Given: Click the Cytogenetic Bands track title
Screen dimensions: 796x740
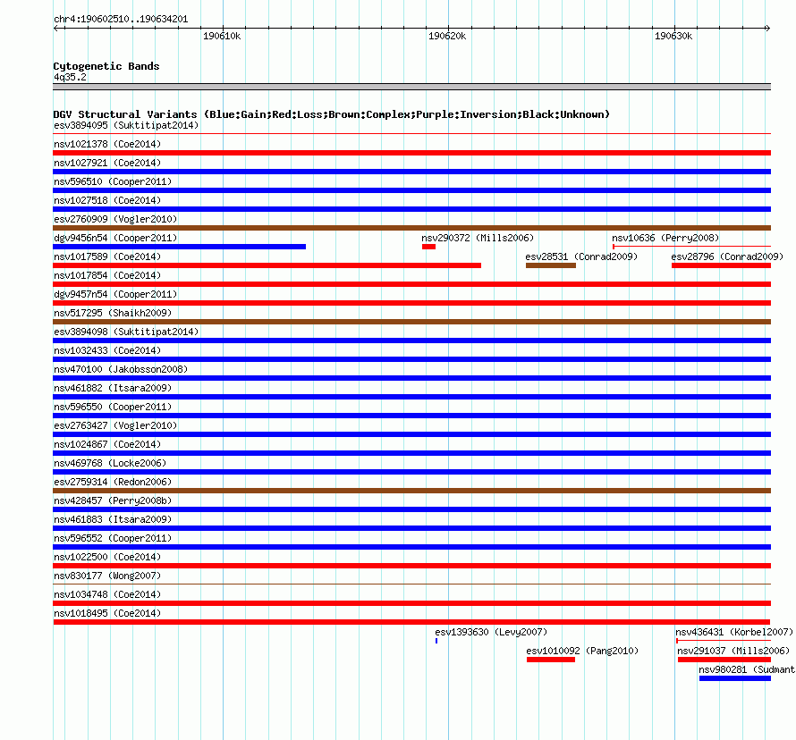Looking at the screenshot, I should (106, 66).
